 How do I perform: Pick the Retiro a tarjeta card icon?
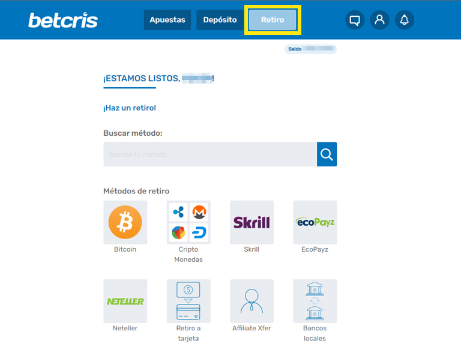[x=188, y=301]
